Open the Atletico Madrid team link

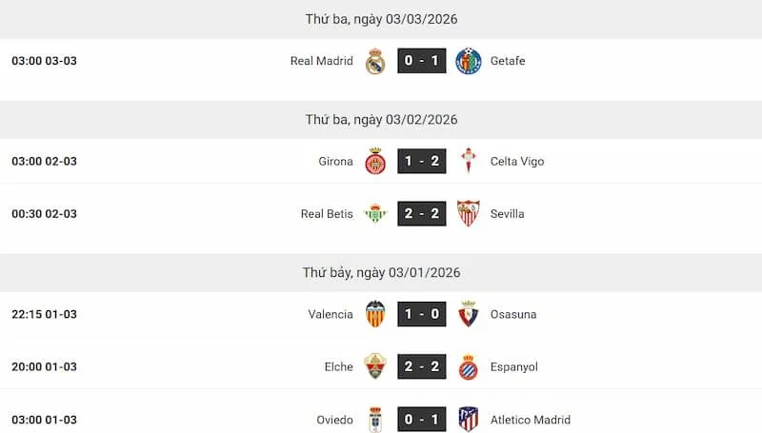point(531,420)
